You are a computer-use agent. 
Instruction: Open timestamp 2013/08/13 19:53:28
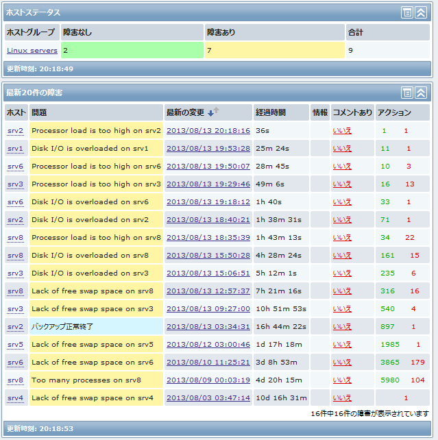coord(208,149)
